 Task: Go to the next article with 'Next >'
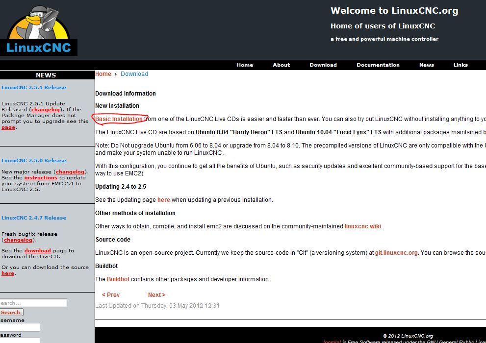pos(156,295)
